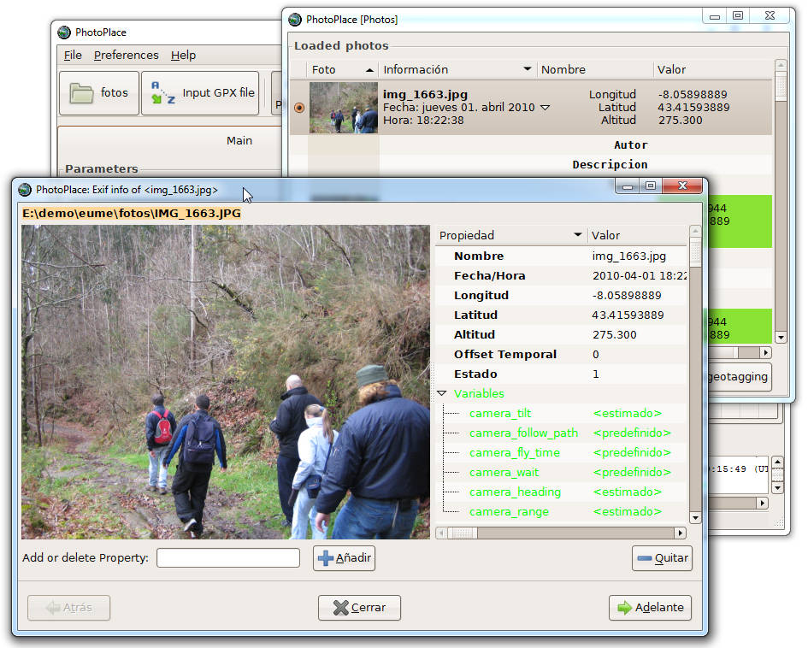This screenshot has height=648, width=808.
Task: Close the Exif dialog with Cerrar
Action: (x=359, y=608)
